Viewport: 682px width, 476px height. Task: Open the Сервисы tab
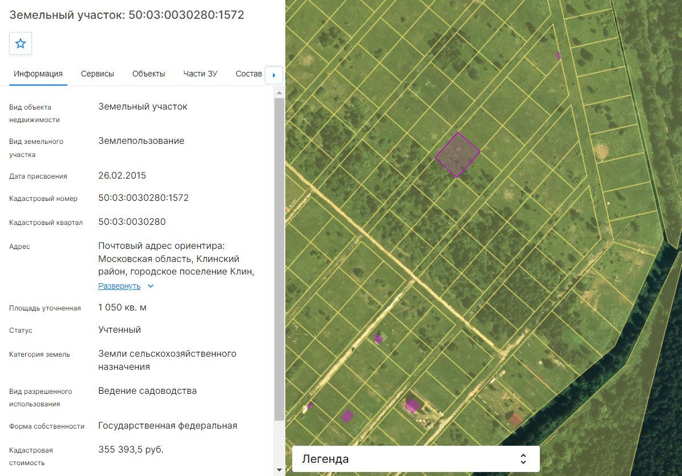pos(98,74)
